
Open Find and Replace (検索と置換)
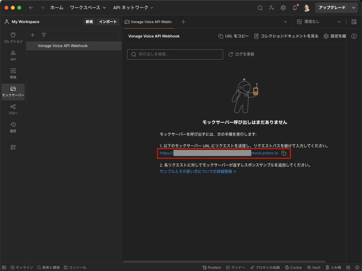point(48,267)
